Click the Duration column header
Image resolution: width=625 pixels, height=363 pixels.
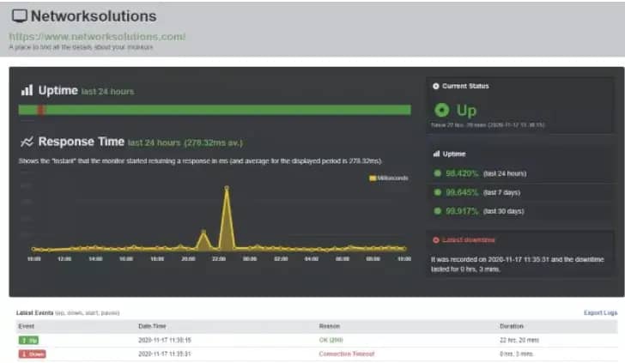[512, 326]
